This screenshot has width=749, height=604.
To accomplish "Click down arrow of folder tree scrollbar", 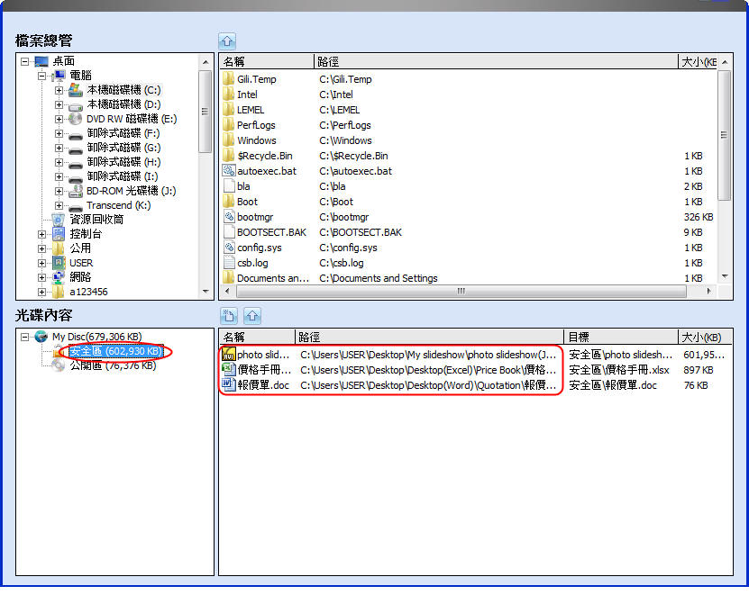I will click(x=206, y=292).
